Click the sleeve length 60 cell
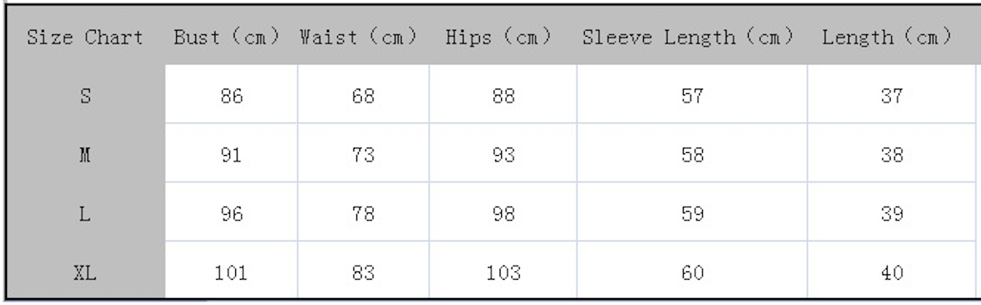The height and width of the screenshot is (305, 981). point(692,270)
